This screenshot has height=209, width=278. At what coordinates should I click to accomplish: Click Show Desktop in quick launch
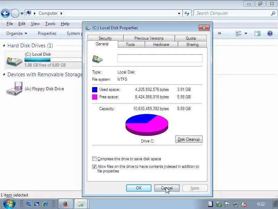29,204
